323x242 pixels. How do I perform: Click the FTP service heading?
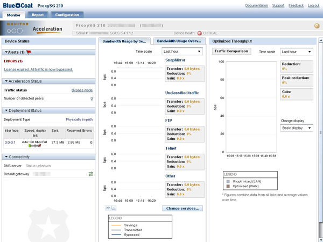pos(168,120)
